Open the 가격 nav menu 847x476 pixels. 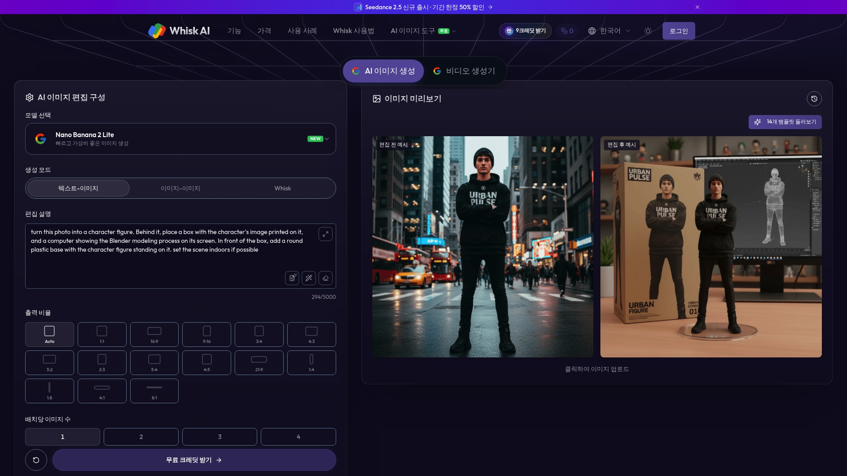coord(264,31)
